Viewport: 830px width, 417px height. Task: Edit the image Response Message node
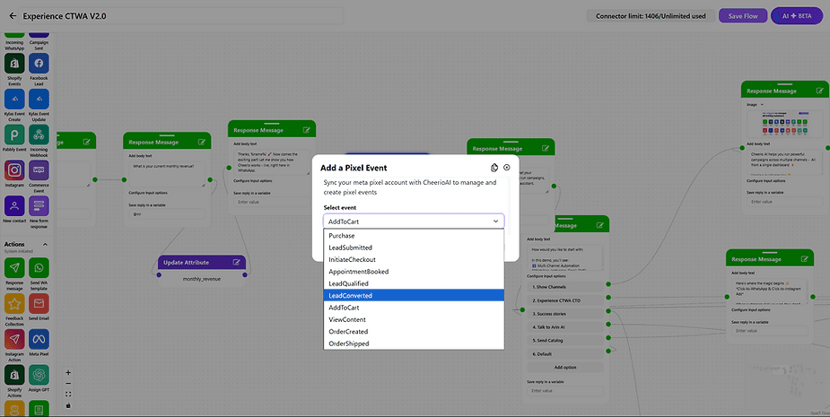[x=819, y=91]
